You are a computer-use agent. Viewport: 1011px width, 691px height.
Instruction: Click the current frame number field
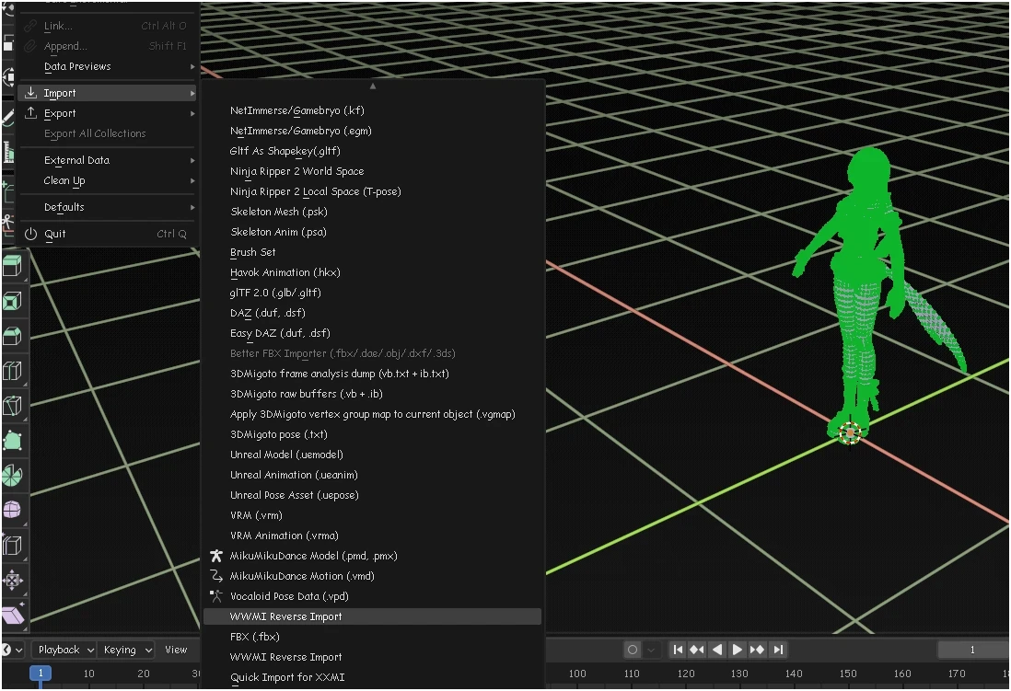click(971, 650)
